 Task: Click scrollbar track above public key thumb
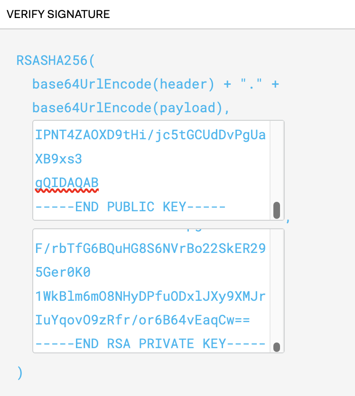[277, 161]
